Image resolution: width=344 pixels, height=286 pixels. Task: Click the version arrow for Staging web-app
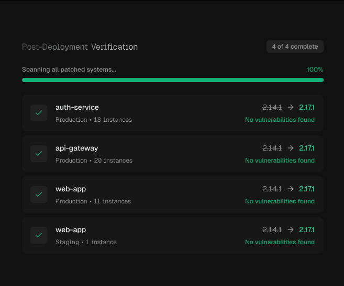(x=291, y=230)
